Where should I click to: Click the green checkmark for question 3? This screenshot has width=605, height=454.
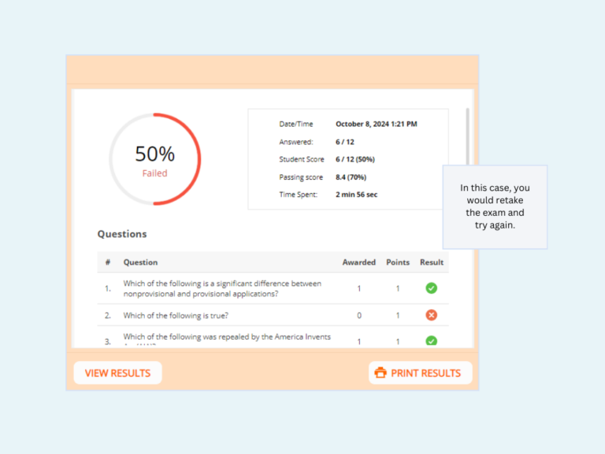click(431, 341)
